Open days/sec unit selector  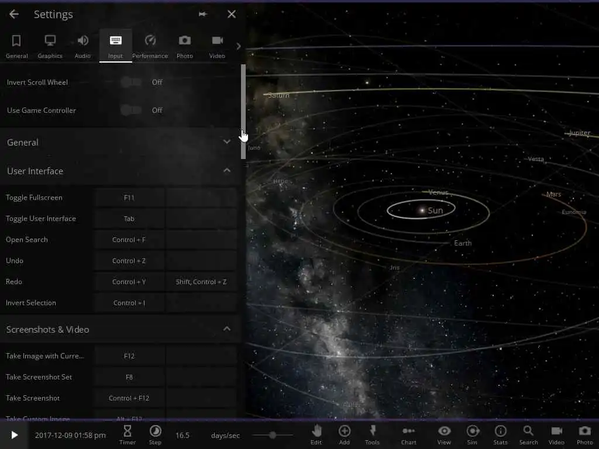[225, 435]
